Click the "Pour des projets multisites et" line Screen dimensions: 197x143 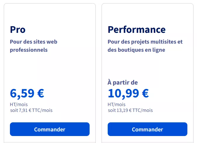pos(145,42)
